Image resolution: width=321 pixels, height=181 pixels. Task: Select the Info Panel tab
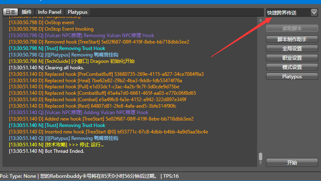point(49,12)
